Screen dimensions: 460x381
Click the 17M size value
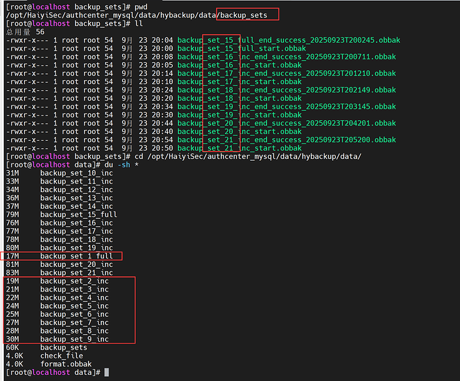coord(12,256)
